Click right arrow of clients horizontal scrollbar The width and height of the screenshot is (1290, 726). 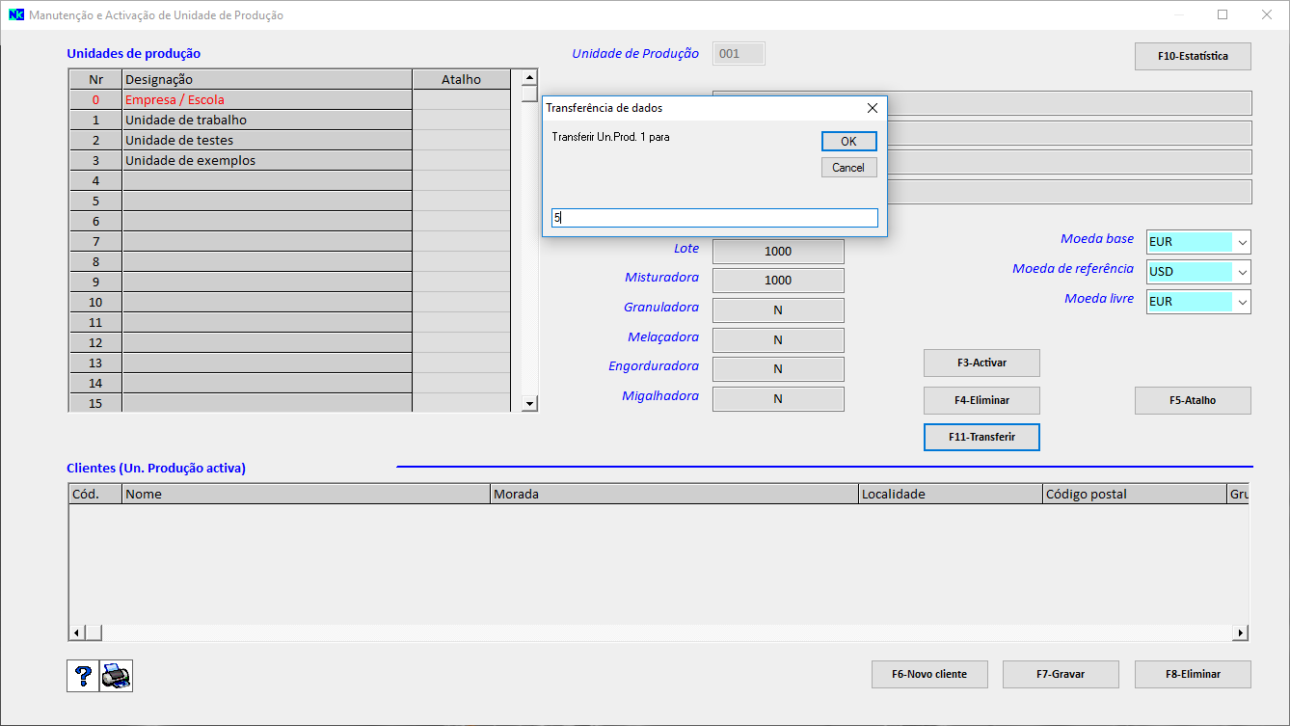[x=1241, y=633]
